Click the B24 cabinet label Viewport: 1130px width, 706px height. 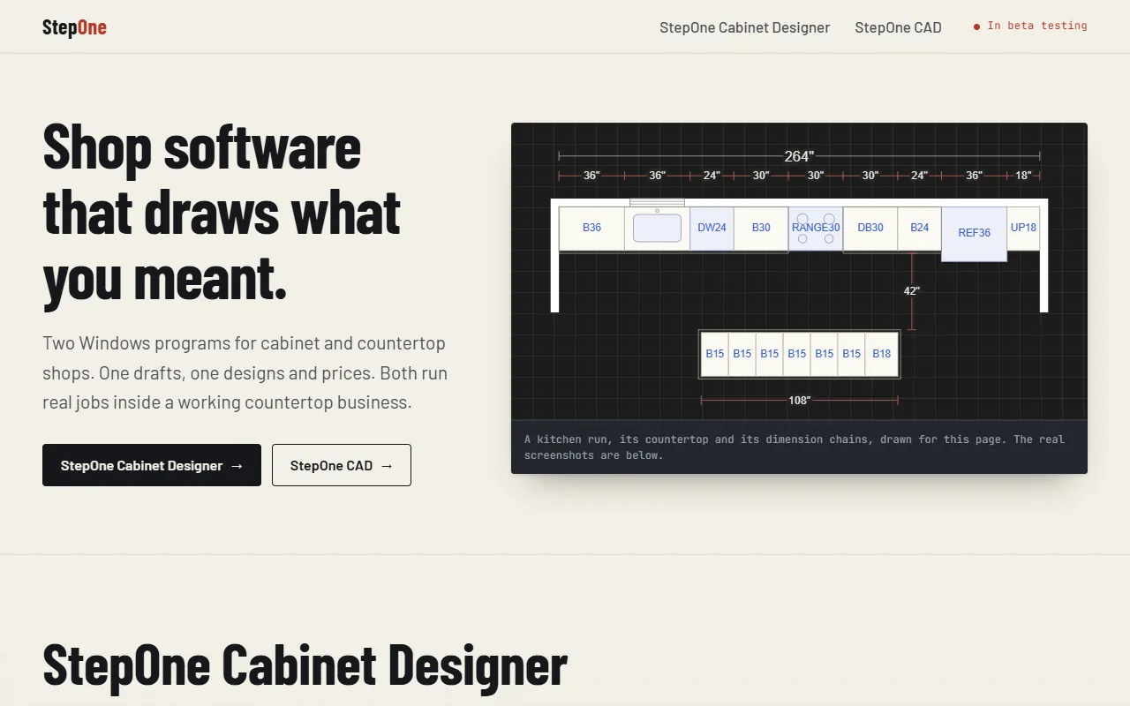[920, 228]
